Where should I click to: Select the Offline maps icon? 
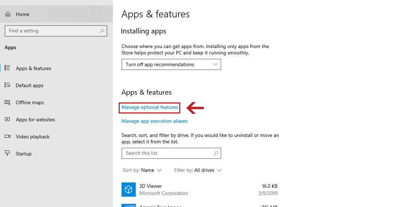(x=7, y=102)
